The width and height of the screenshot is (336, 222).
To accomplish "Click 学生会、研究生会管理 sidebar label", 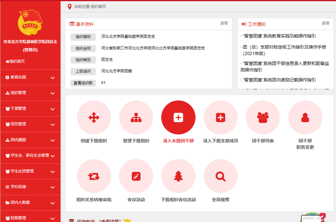I will tap(30, 155).
